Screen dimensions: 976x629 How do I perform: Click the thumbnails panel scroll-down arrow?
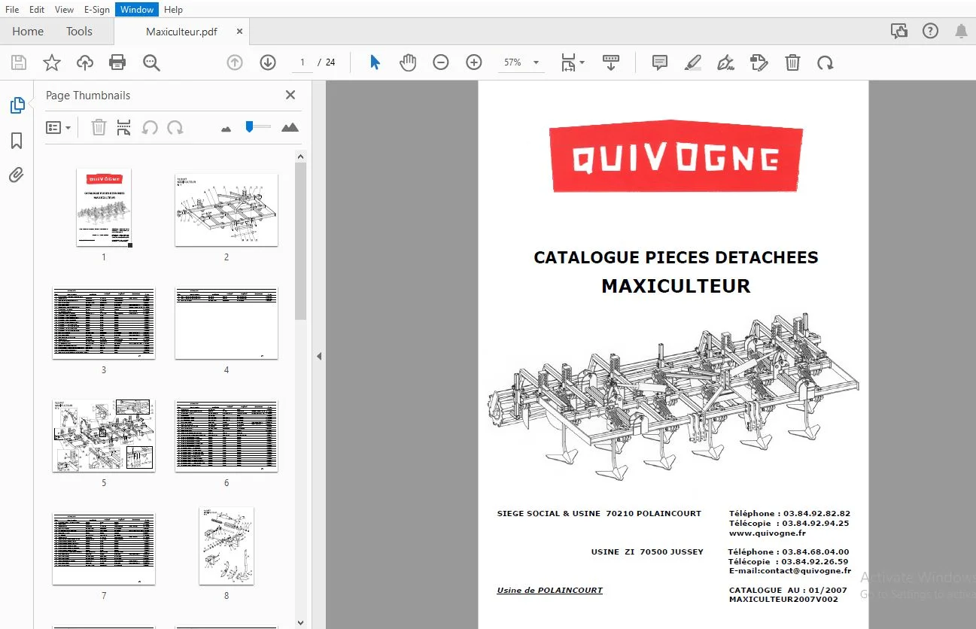[x=301, y=622]
